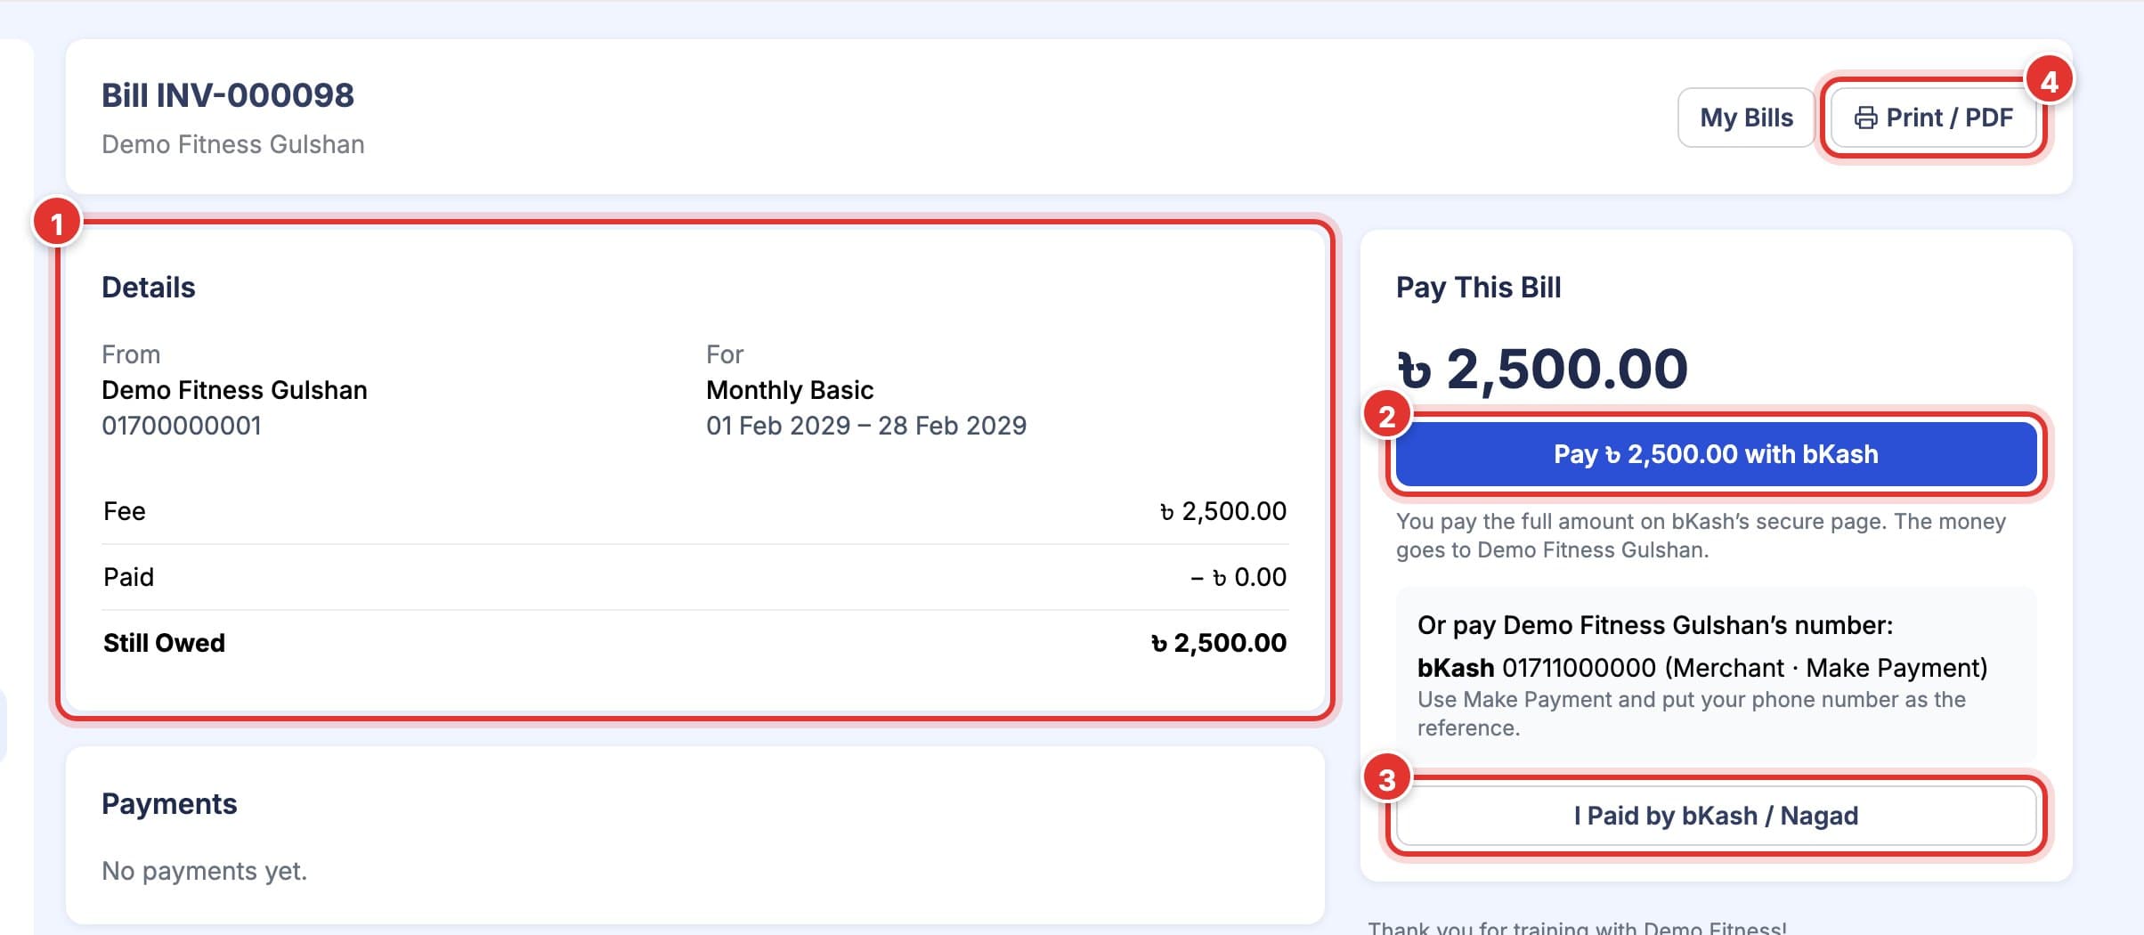Viewport: 2144px width, 935px height.
Task: Click the "Use Make Payment" reference instruction
Action: point(1692,713)
